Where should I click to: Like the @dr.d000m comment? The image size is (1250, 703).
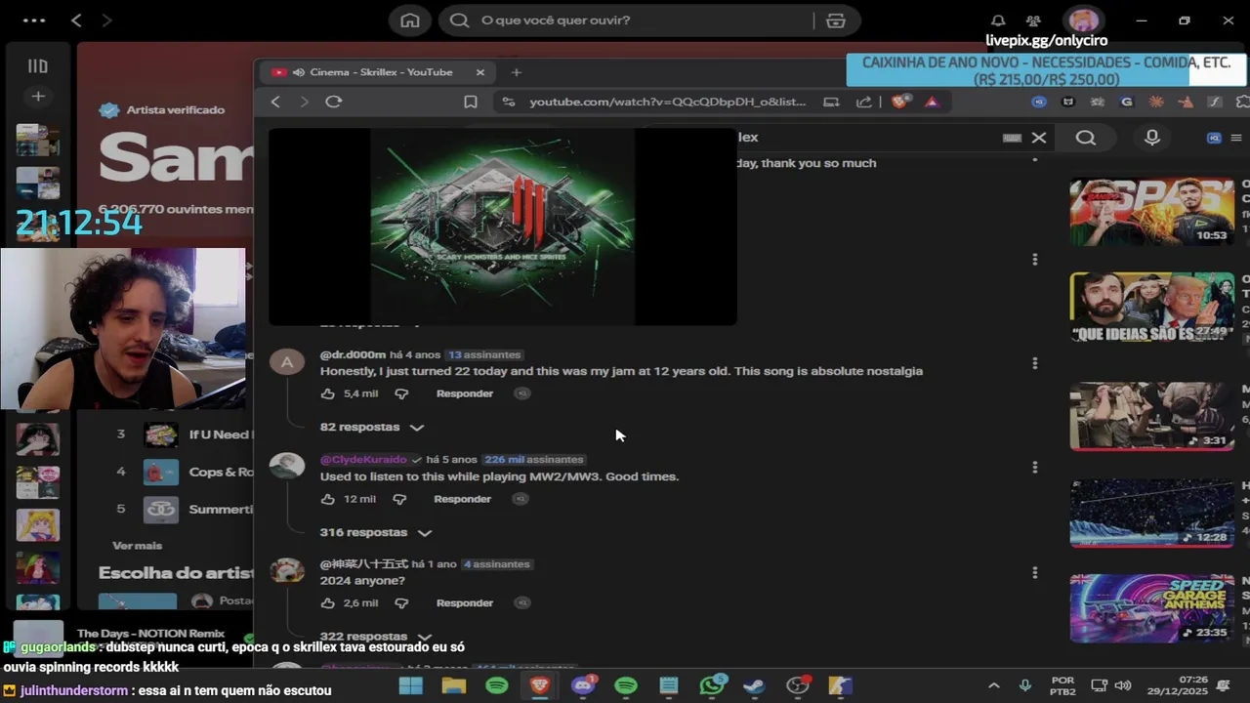(x=327, y=393)
